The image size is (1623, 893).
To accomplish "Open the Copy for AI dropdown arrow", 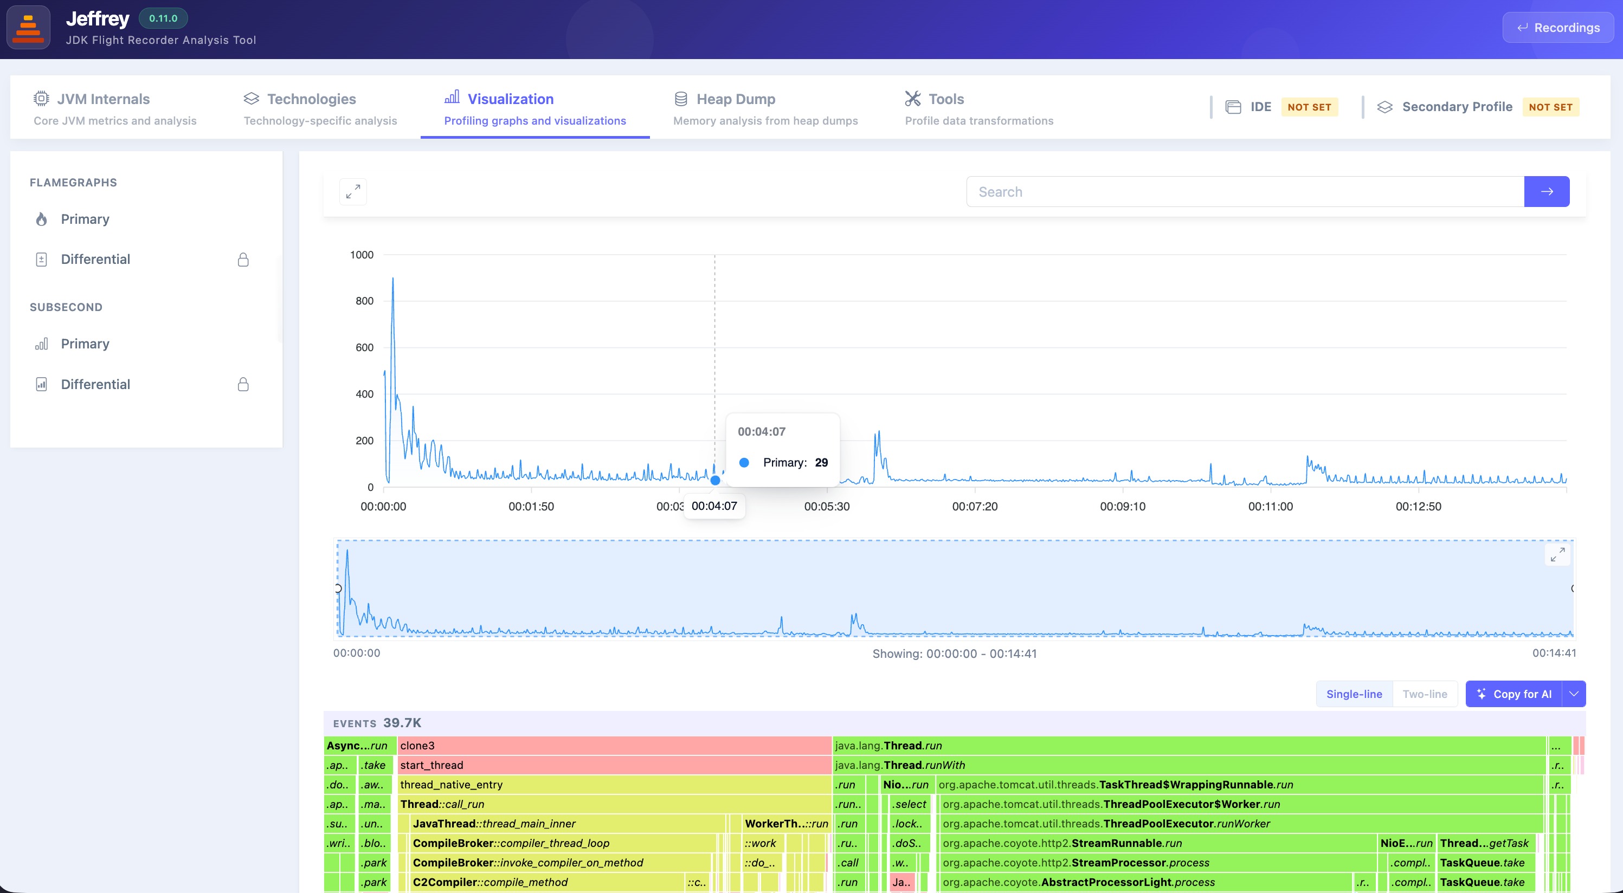I will [1574, 694].
